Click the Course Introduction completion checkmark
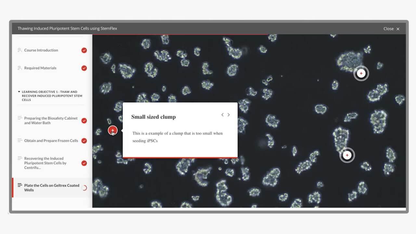The width and height of the screenshot is (416, 234). (x=84, y=50)
